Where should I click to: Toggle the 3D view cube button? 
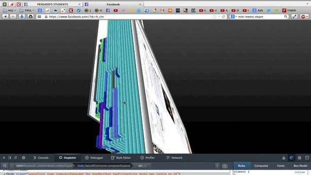[292, 157]
